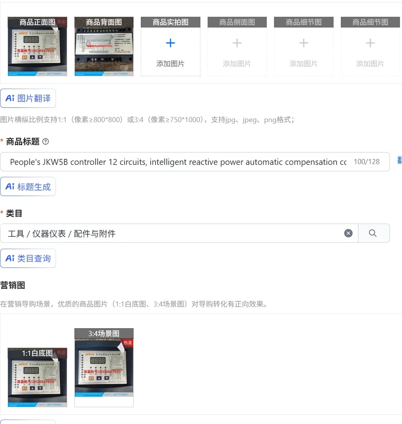Viewport: 402px width, 424px height.
Task: Click the AI 类目查询 button
Action: [28, 258]
